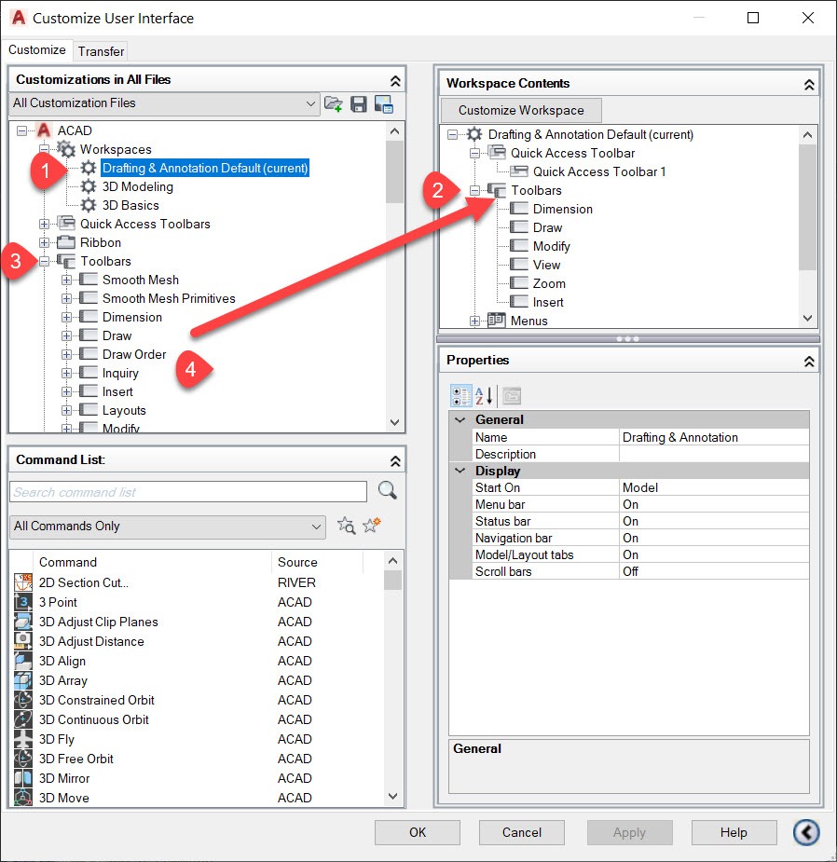837x862 pixels.
Task: Click the 2D Section Cut command icon
Action: click(23, 582)
